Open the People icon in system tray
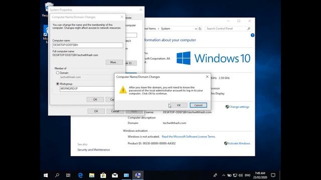321x180 pixels. 215,175
